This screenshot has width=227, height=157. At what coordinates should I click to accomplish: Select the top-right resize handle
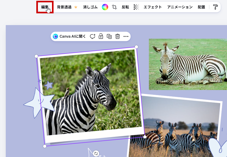click(136, 47)
